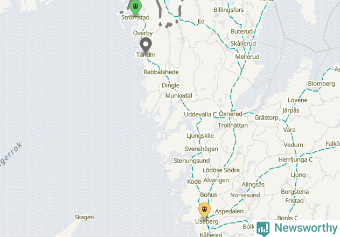
Task: Click the gray location pin at Tanum
Action: coord(145,45)
